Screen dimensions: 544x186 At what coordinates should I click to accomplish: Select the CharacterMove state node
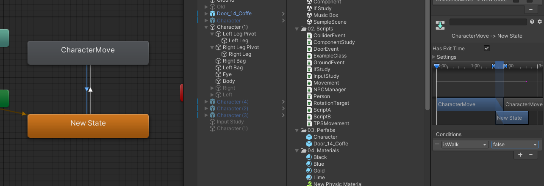click(88, 53)
